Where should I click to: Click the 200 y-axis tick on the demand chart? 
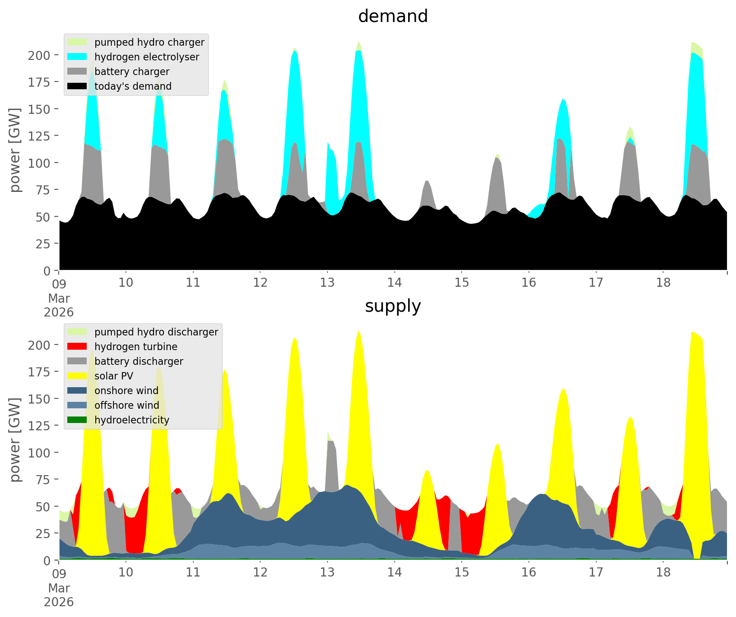pyautogui.click(x=39, y=55)
